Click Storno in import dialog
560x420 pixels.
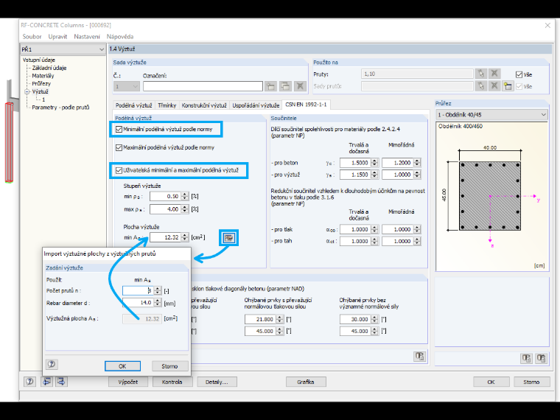pyautogui.click(x=169, y=366)
